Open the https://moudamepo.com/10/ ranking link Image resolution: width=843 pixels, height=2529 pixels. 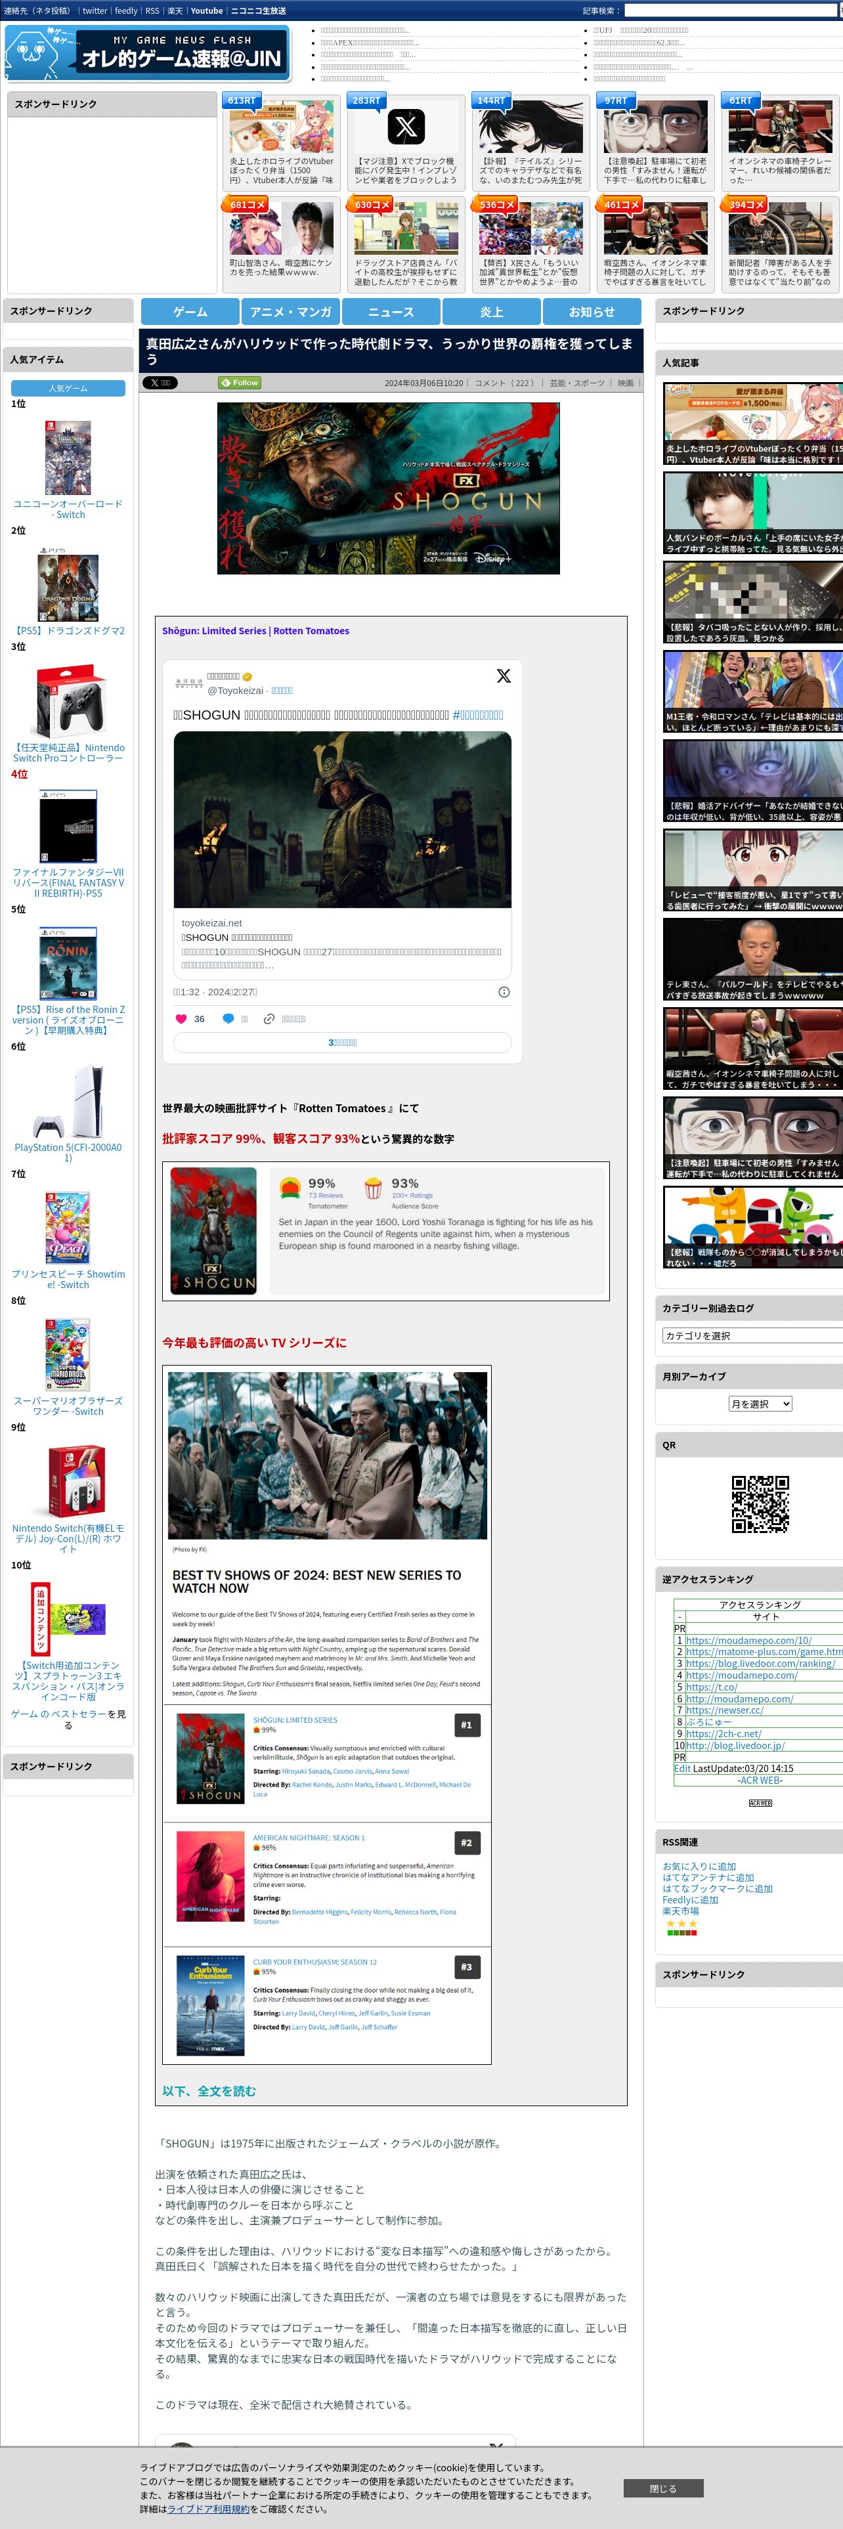click(749, 1641)
